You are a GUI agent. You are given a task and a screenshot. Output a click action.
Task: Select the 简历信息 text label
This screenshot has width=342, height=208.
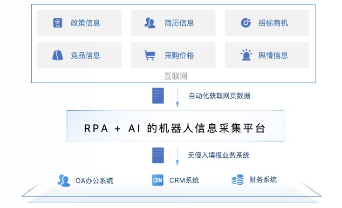click(x=179, y=23)
